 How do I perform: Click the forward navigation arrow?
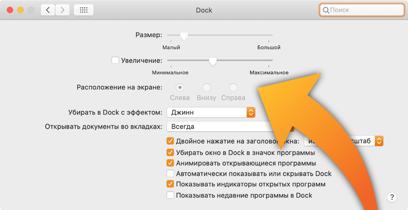click(x=61, y=10)
